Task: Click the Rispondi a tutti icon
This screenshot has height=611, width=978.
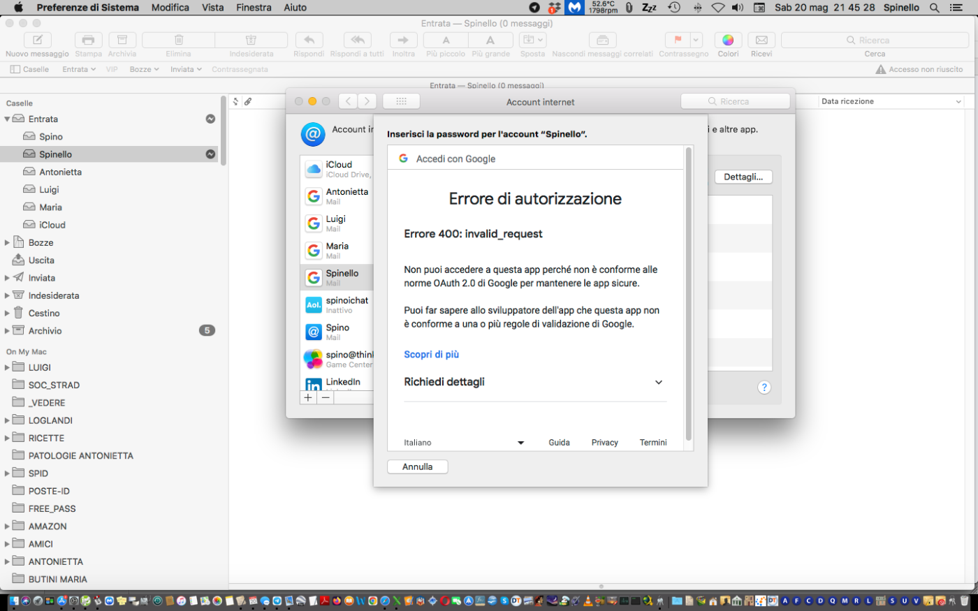Action: tap(357, 40)
